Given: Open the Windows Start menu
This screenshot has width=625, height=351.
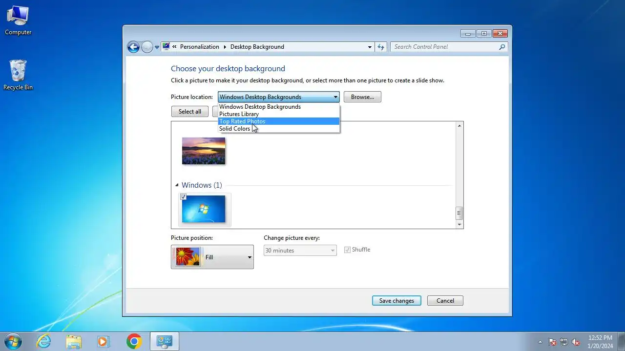Looking at the screenshot, I should point(13,341).
